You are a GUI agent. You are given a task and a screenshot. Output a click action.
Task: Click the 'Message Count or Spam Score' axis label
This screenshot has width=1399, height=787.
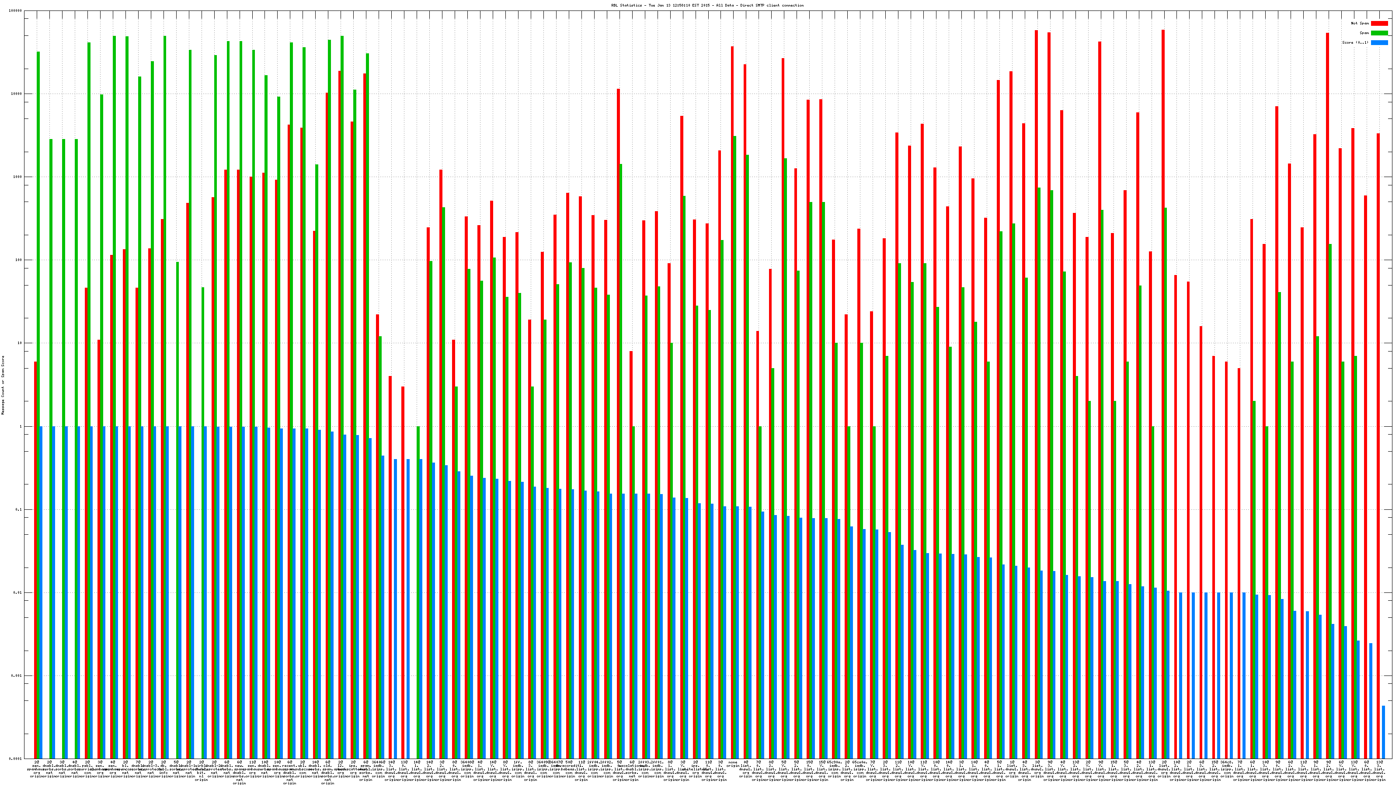(3, 385)
